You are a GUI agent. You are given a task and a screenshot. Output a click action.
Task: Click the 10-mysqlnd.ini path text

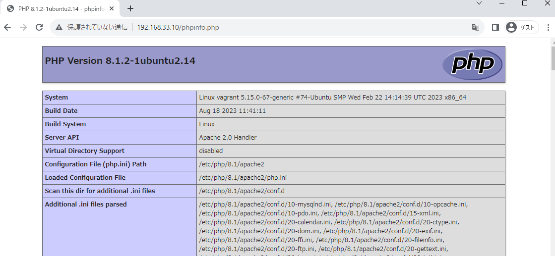click(x=265, y=205)
